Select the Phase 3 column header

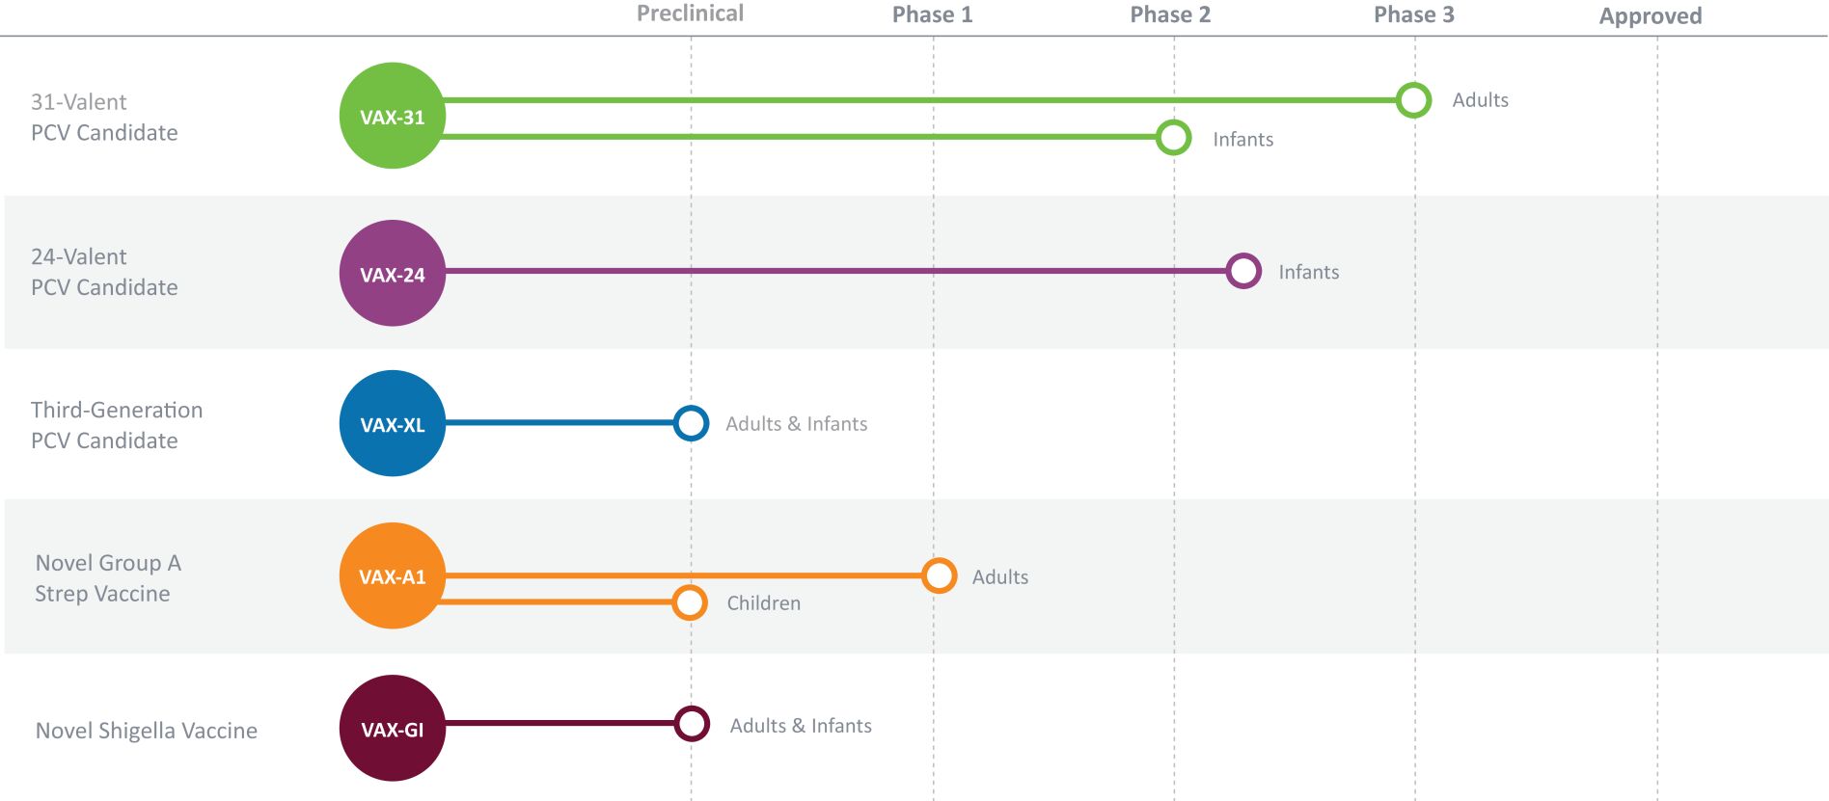click(1414, 14)
